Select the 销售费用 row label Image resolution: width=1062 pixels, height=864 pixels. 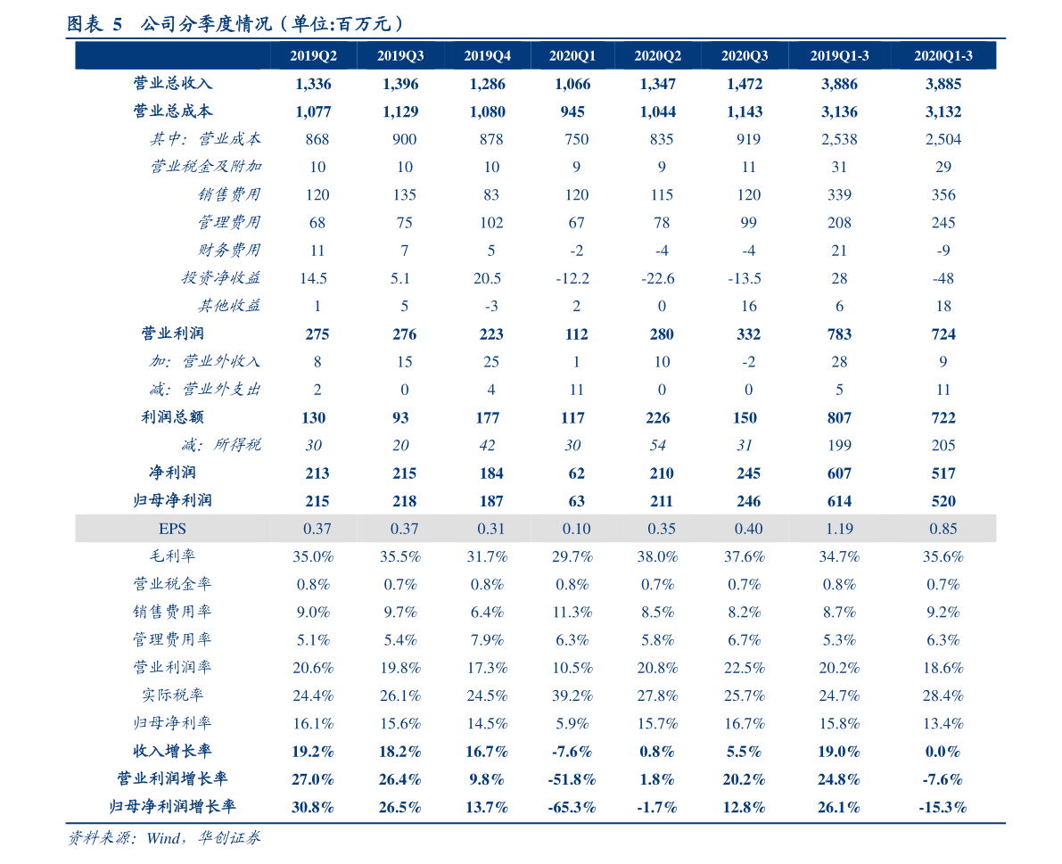(229, 194)
